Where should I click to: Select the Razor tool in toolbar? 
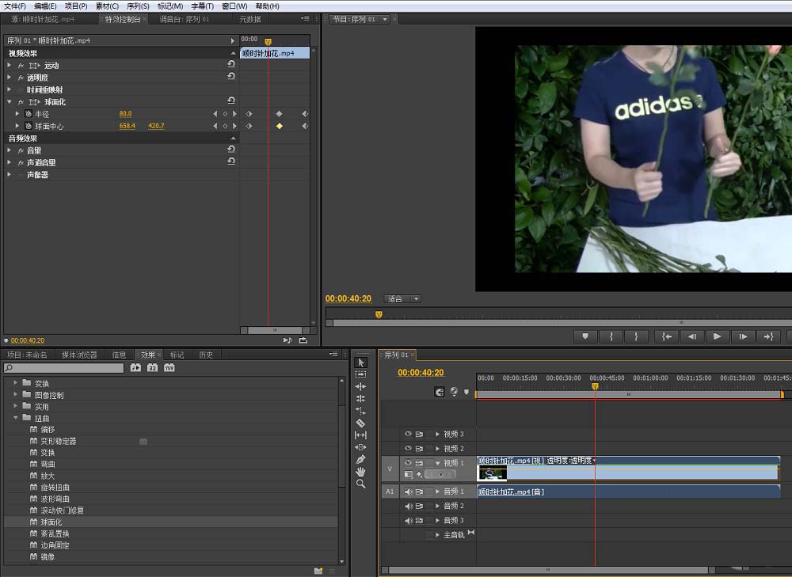tap(361, 423)
